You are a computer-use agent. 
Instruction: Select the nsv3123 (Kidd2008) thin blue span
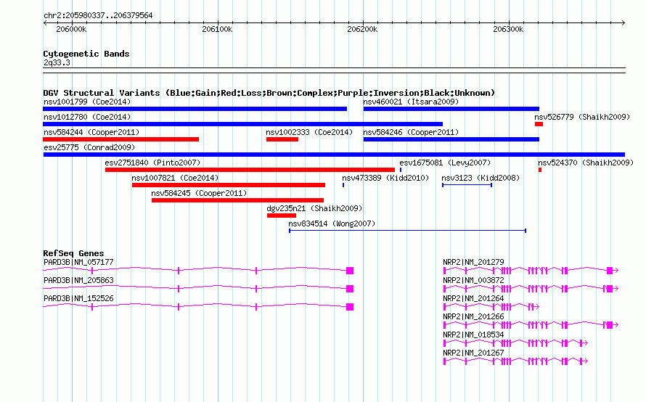click(467, 185)
